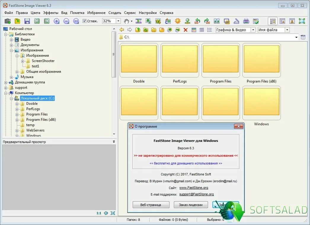Viewport: 310px width, 225px height.
Task: Rotate image right 90 degrees
Action: click(207, 21)
